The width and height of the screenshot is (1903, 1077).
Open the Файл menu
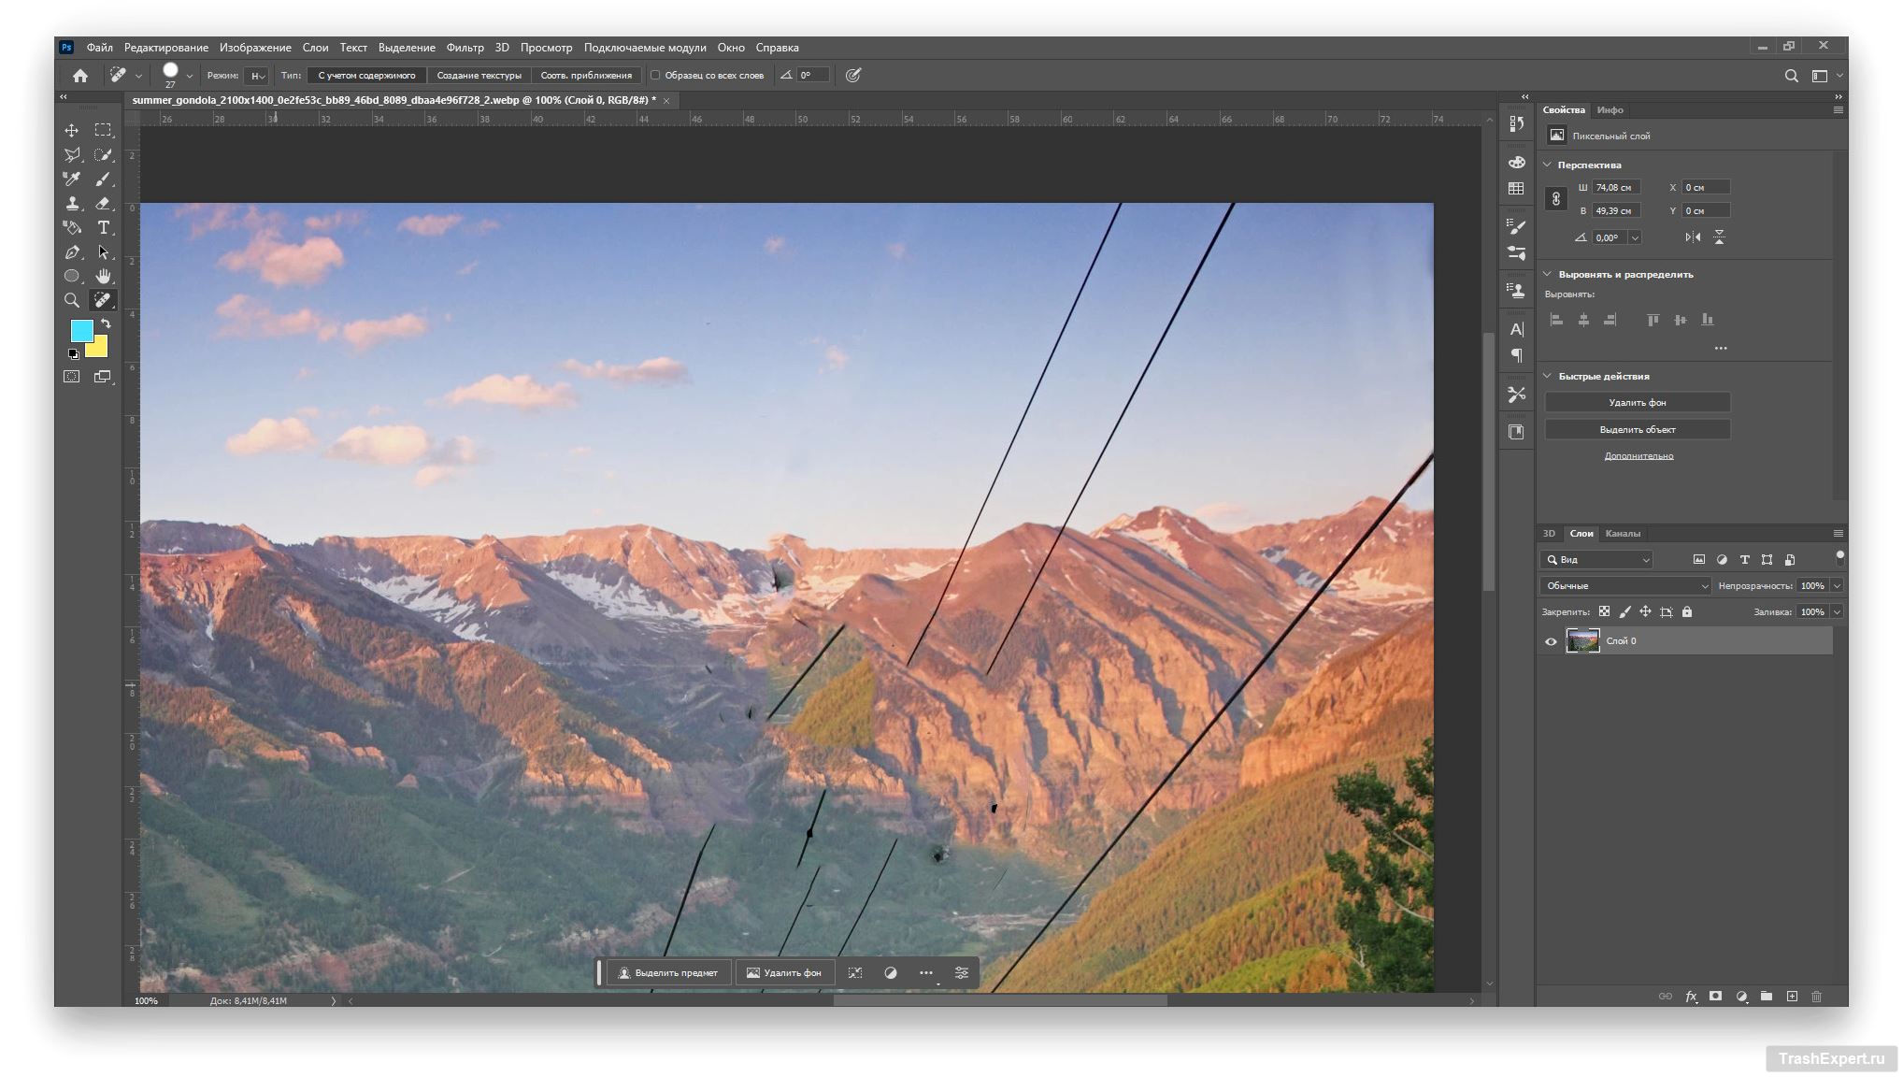pos(99,48)
